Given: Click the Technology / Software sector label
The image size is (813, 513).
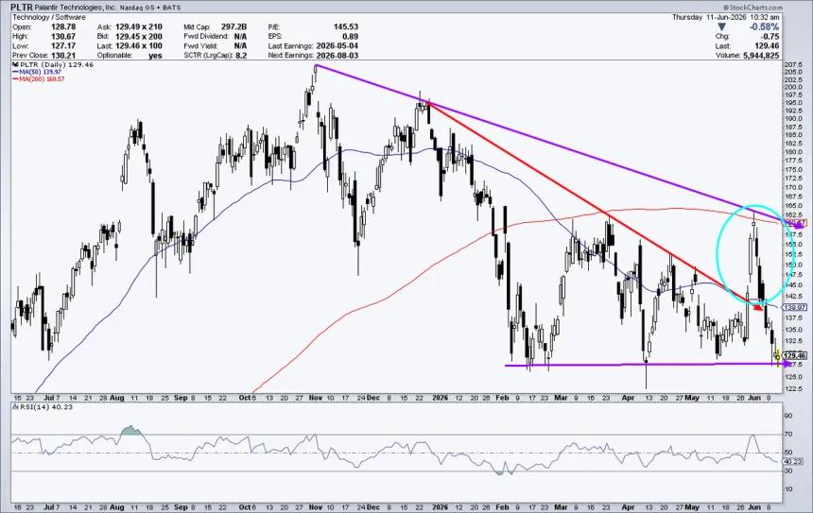Looking at the screenshot, I should [x=49, y=17].
